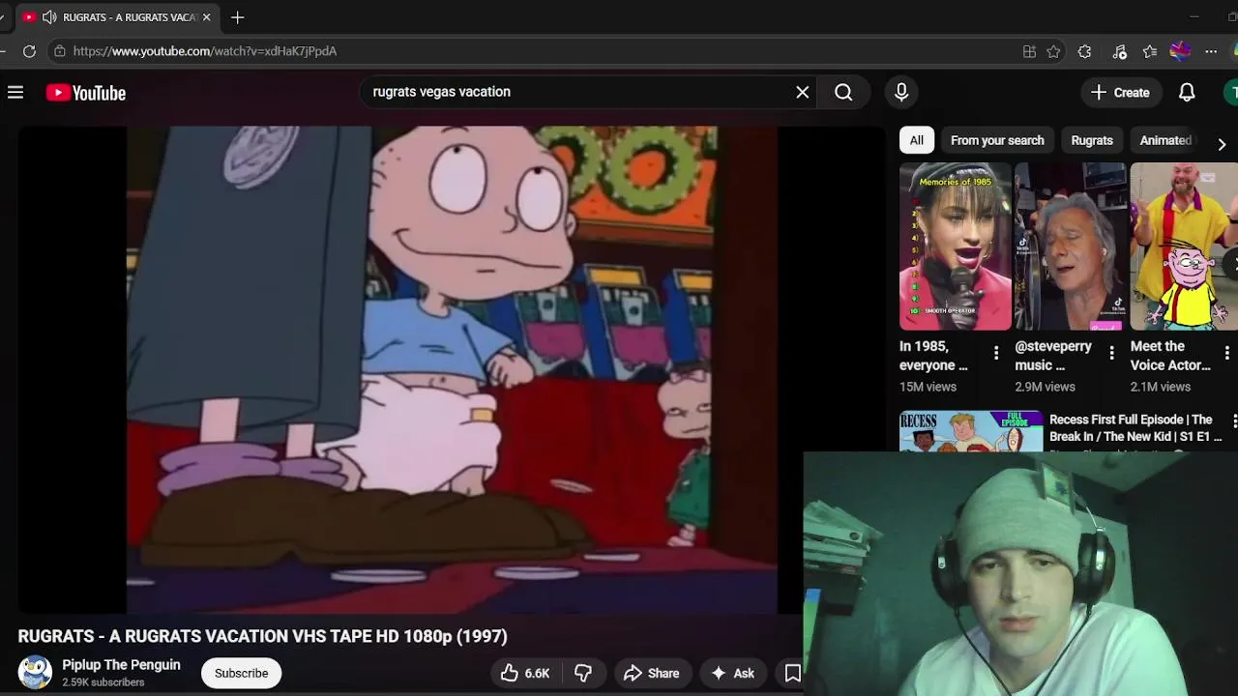This screenshot has height=696, width=1238.
Task: Click the '2.9M views' text
Action: click(1045, 387)
